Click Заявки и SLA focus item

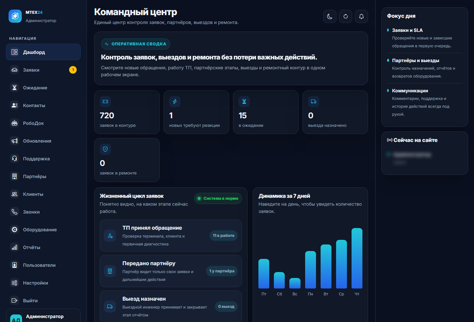coord(425,38)
